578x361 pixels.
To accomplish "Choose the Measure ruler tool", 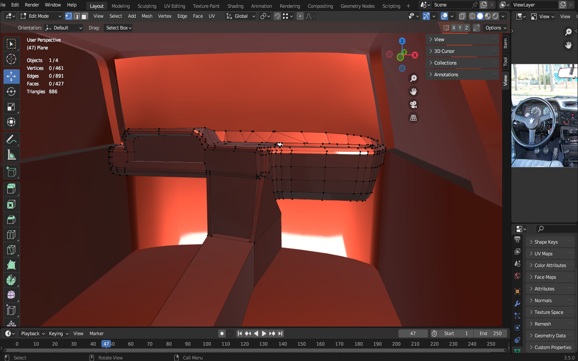I will [11, 155].
